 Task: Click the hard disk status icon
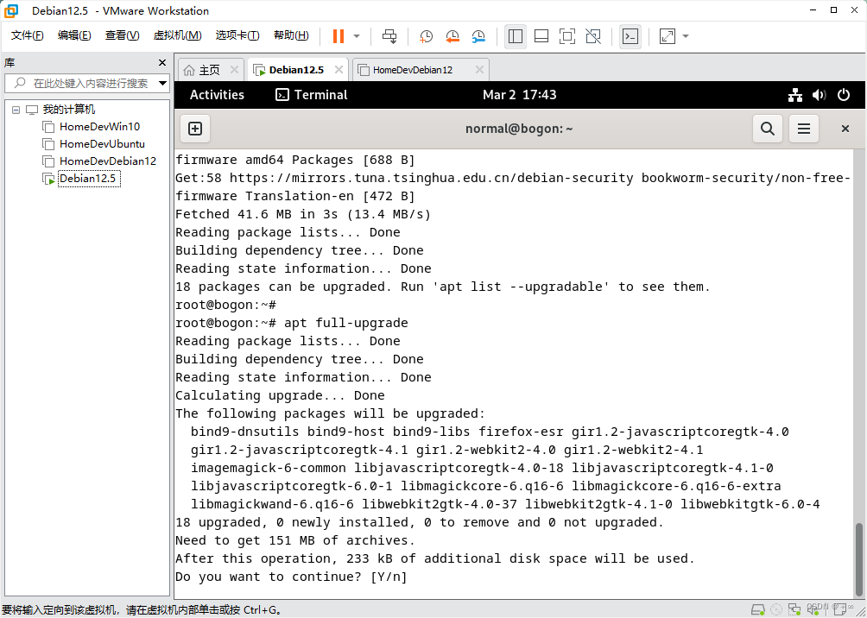[758, 609]
